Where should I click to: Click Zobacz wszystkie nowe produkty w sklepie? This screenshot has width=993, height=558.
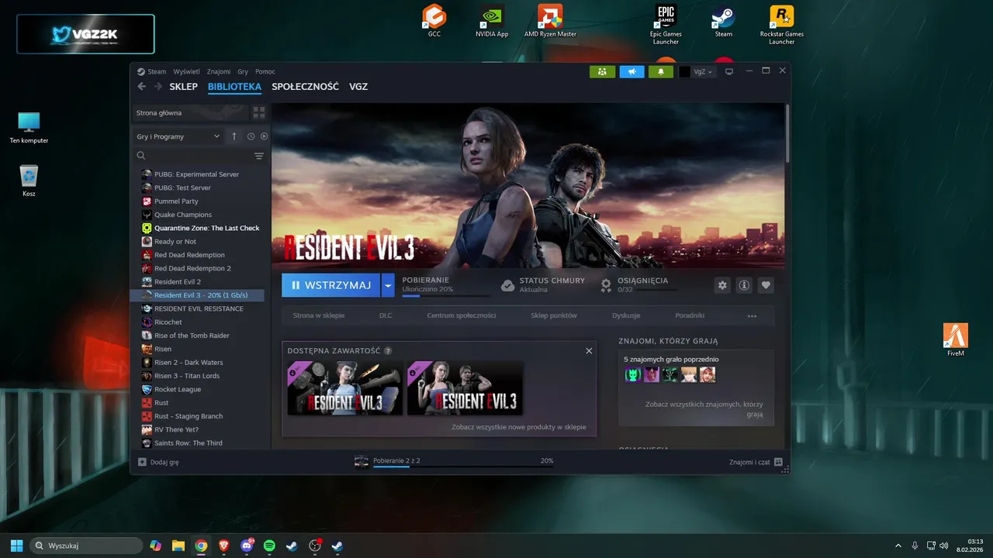click(519, 427)
